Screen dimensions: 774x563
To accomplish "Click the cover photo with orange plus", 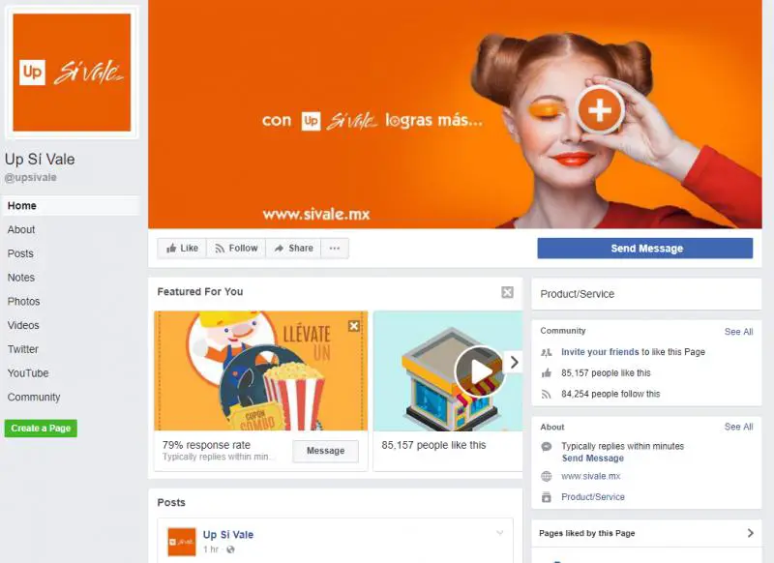I will [455, 114].
